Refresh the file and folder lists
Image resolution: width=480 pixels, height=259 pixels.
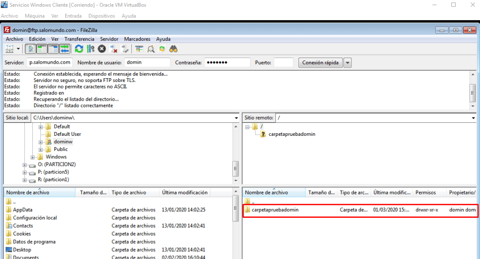click(x=79, y=49)
